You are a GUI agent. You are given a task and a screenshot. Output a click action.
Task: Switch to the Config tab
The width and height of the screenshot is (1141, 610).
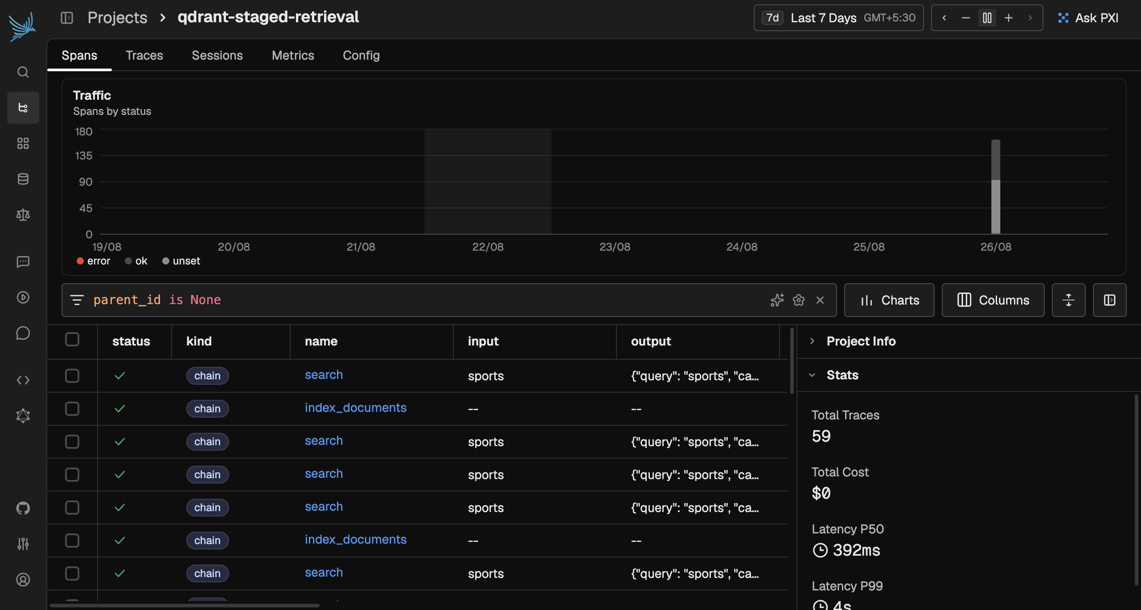361,55
